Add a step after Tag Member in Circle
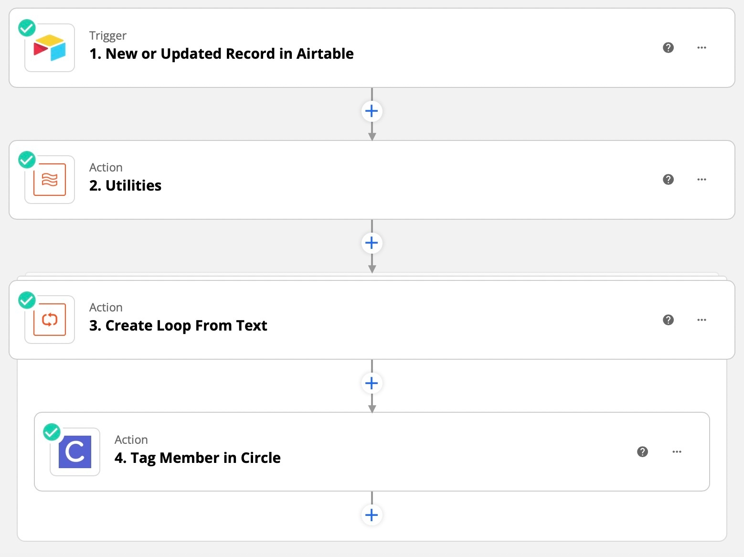This screenshot has height=557, width=744. coord(372,515)
